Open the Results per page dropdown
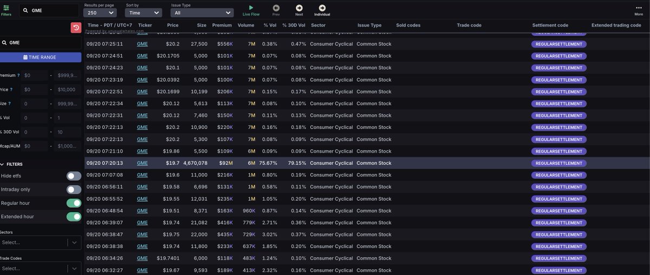650x275 pixels. 100,12
